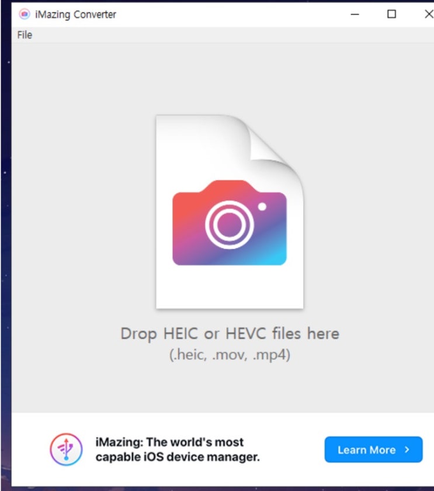Image resolution: width=434 pixels, height=491 pixels.
Task: Click the "(.heic, .mov, .mp4)" text
Action: pyautogui.click(x=230, y=355)
